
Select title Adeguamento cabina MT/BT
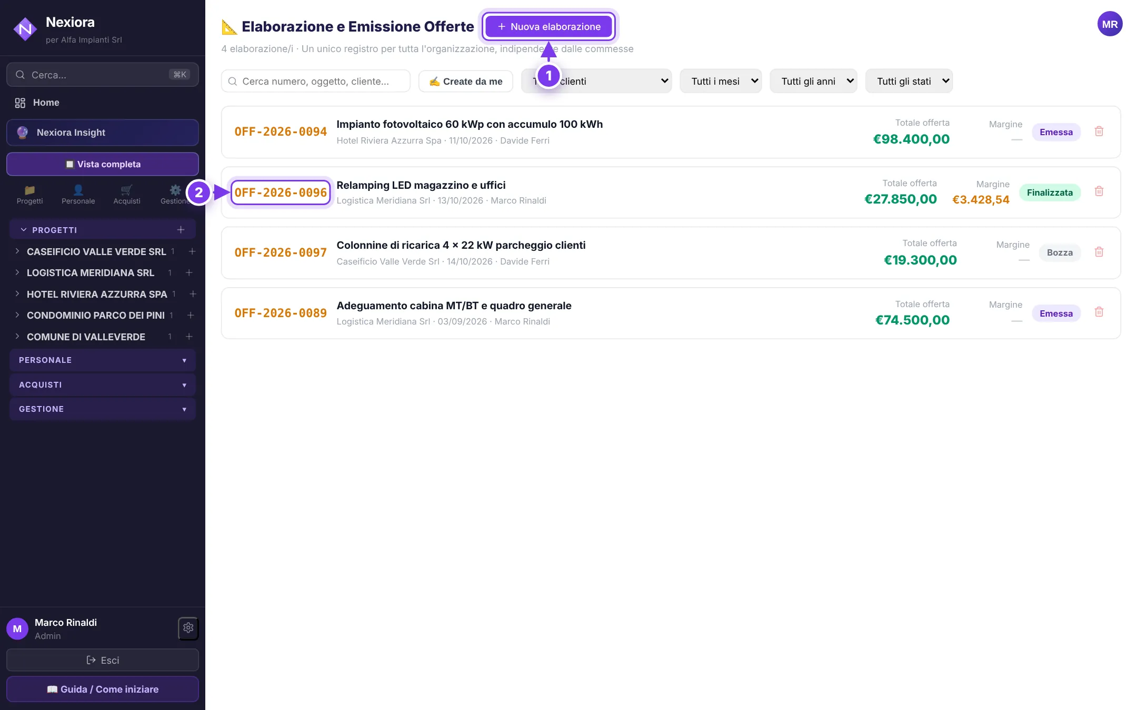point(454,306)
